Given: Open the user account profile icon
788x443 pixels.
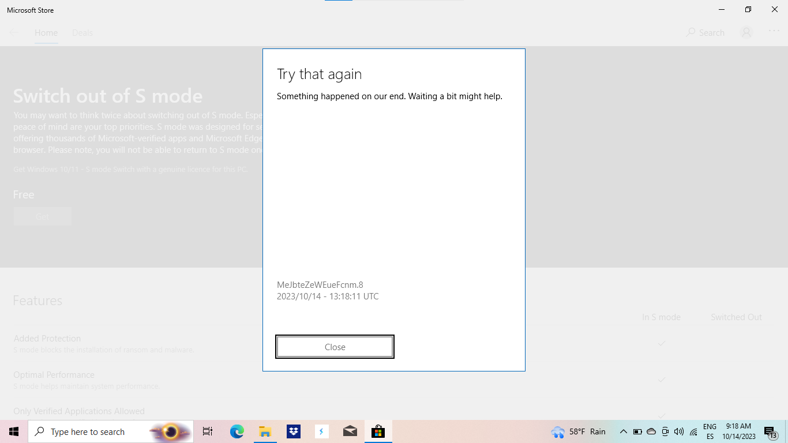Looking at the screenshot, I should [746, 33].
